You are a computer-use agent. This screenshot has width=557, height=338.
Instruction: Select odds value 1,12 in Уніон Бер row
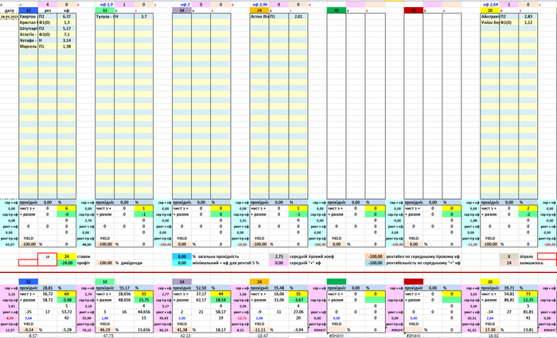tap(528, 23)
